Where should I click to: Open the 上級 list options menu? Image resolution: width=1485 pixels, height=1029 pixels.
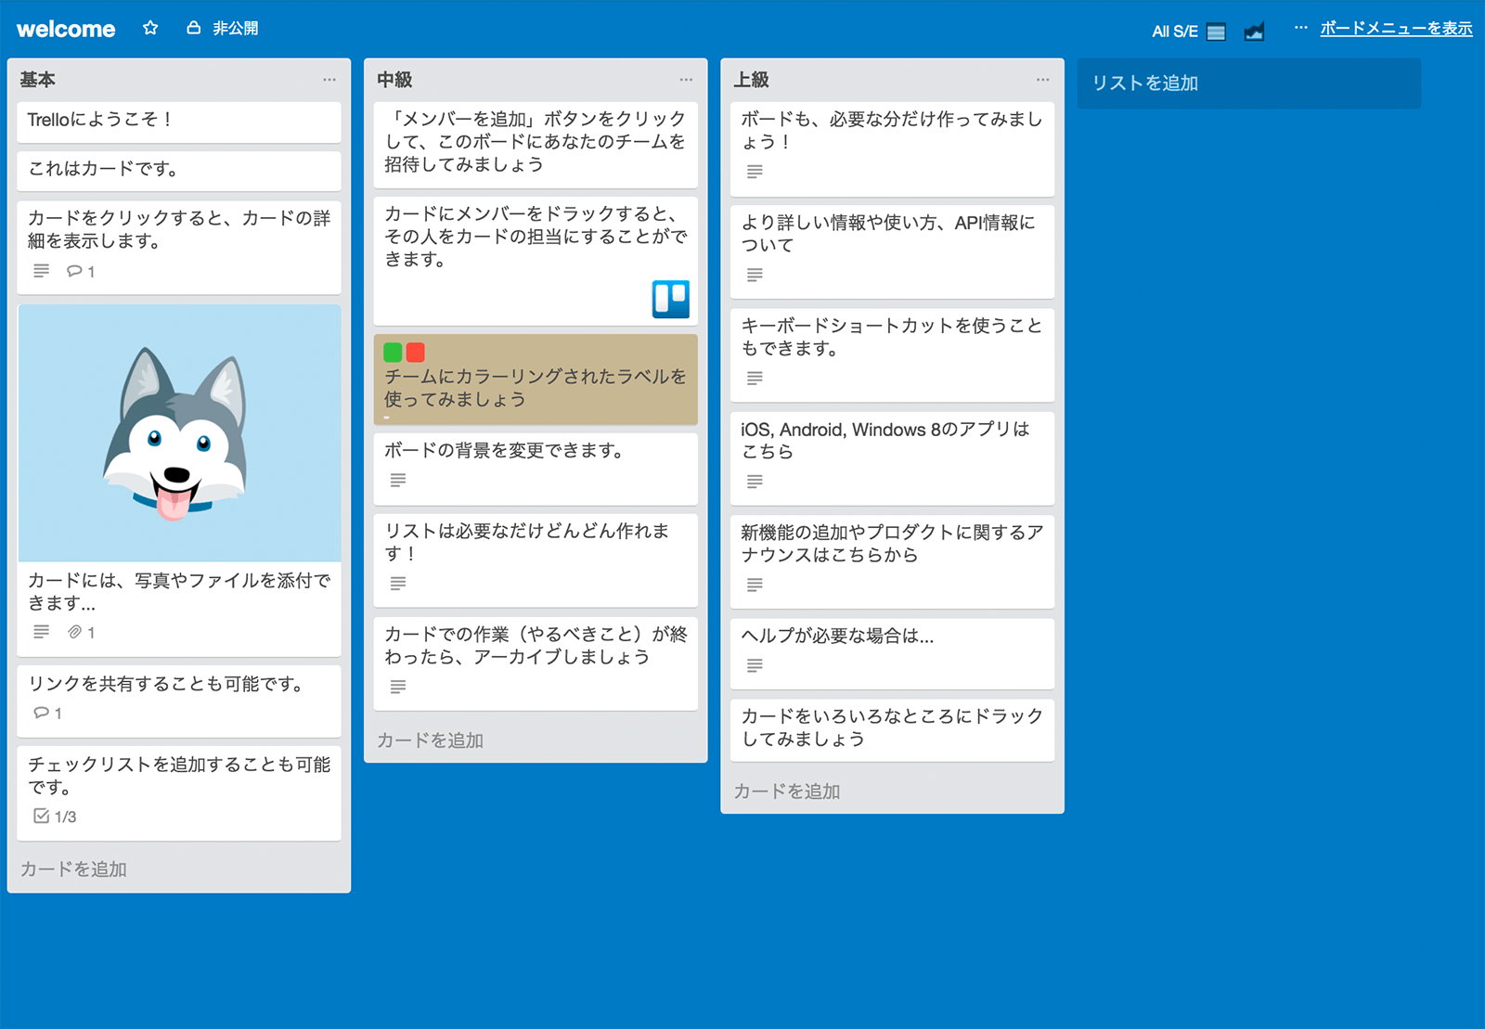(1043, 80)
